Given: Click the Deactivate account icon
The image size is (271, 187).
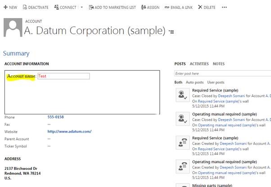Looking at the screenshot, I should 24,7.
